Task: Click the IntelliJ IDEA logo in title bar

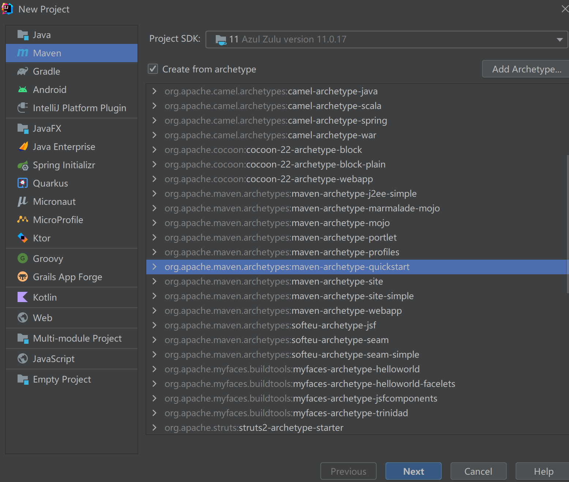Action: (7, 9)
